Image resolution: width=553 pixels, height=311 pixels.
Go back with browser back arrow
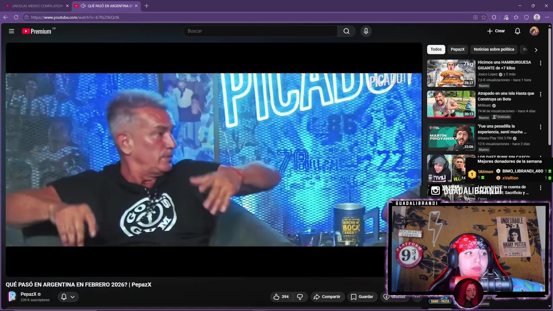[6, 17]
